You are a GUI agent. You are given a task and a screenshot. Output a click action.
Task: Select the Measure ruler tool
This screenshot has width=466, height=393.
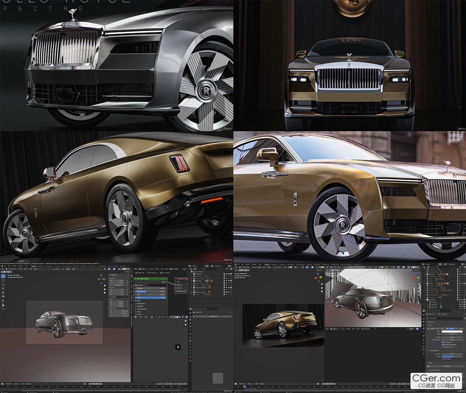point(3,305)
